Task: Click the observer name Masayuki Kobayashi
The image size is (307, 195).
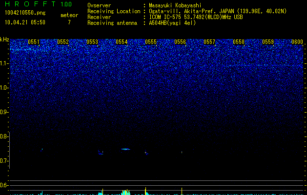Action: [175, 5]
